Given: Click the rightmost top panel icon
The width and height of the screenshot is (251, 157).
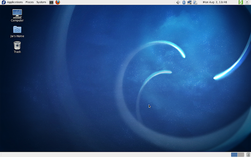Looking at the screenshot, I should coord(247,2).
